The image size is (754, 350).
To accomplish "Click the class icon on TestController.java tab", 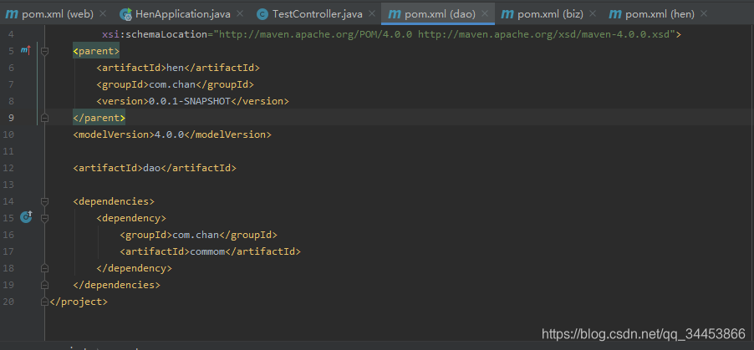I will pos(262,14).
